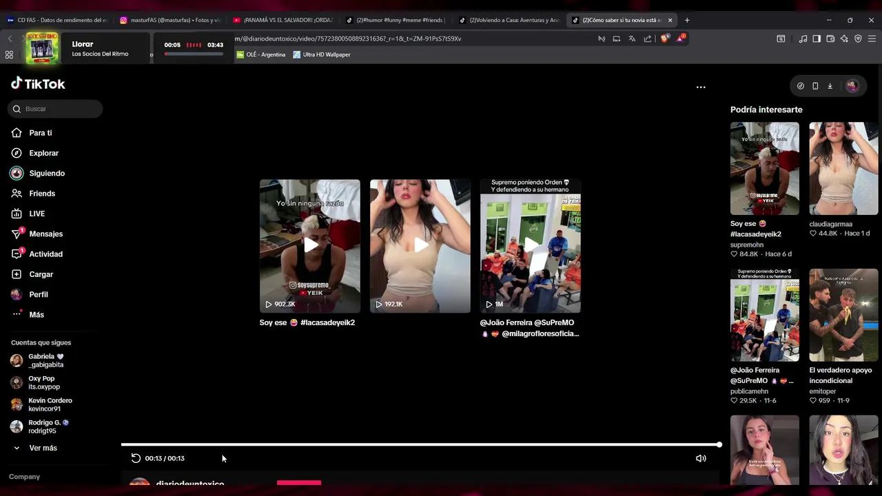Open the LIVE section
The height and width of the screenshot is (496, 882).
tap(37, 214)
